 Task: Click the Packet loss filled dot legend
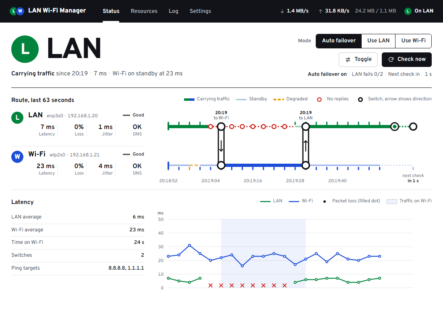pos(325,202)
